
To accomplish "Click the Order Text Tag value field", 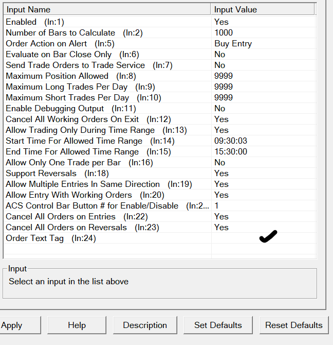I will point(263,238).
